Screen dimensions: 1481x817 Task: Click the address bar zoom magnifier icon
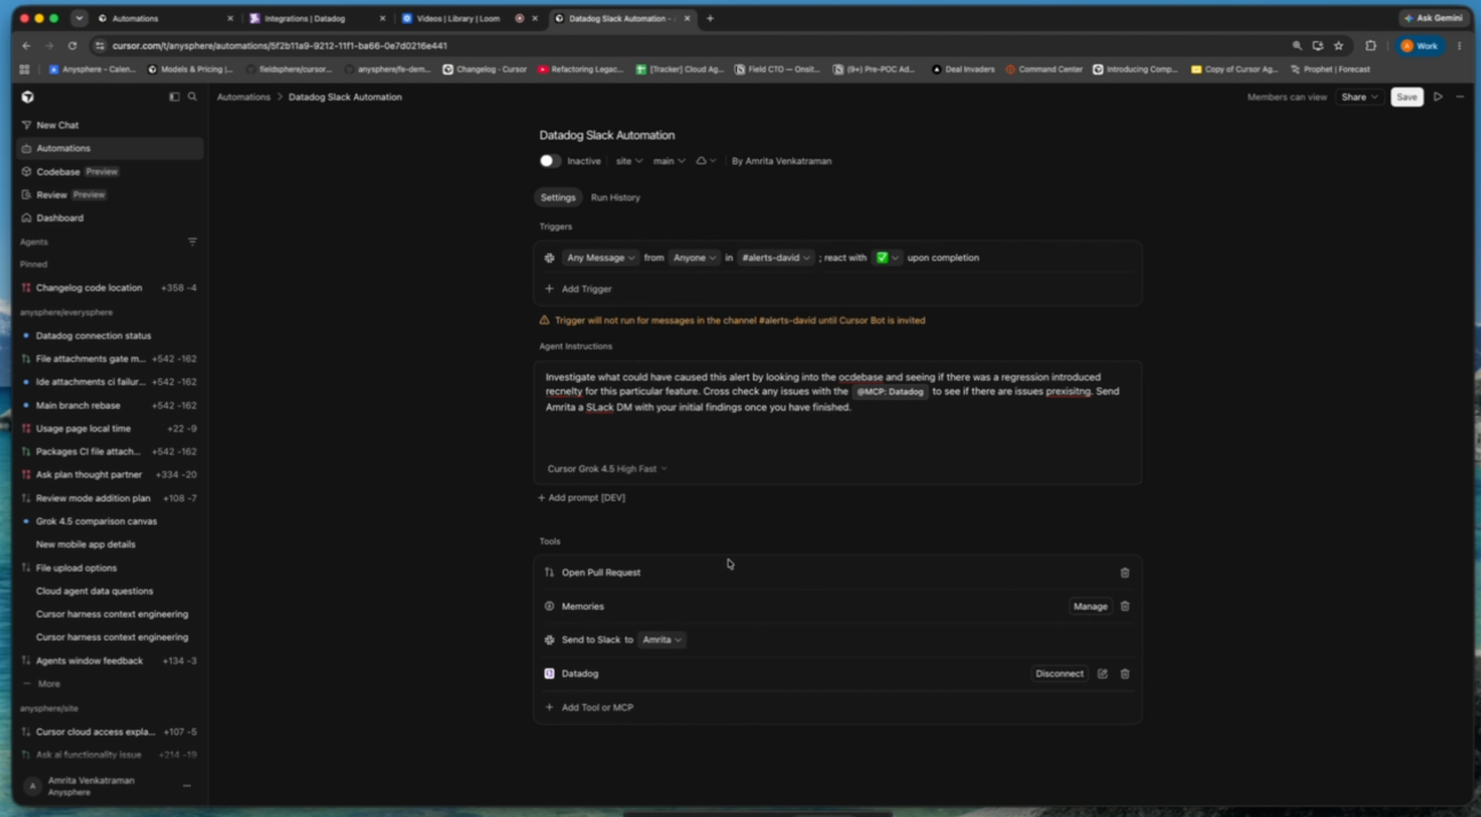tap(1297, 46)
